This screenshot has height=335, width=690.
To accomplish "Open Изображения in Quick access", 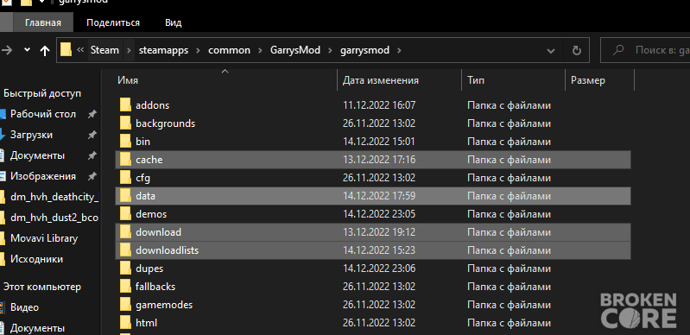I will [43, 176].
